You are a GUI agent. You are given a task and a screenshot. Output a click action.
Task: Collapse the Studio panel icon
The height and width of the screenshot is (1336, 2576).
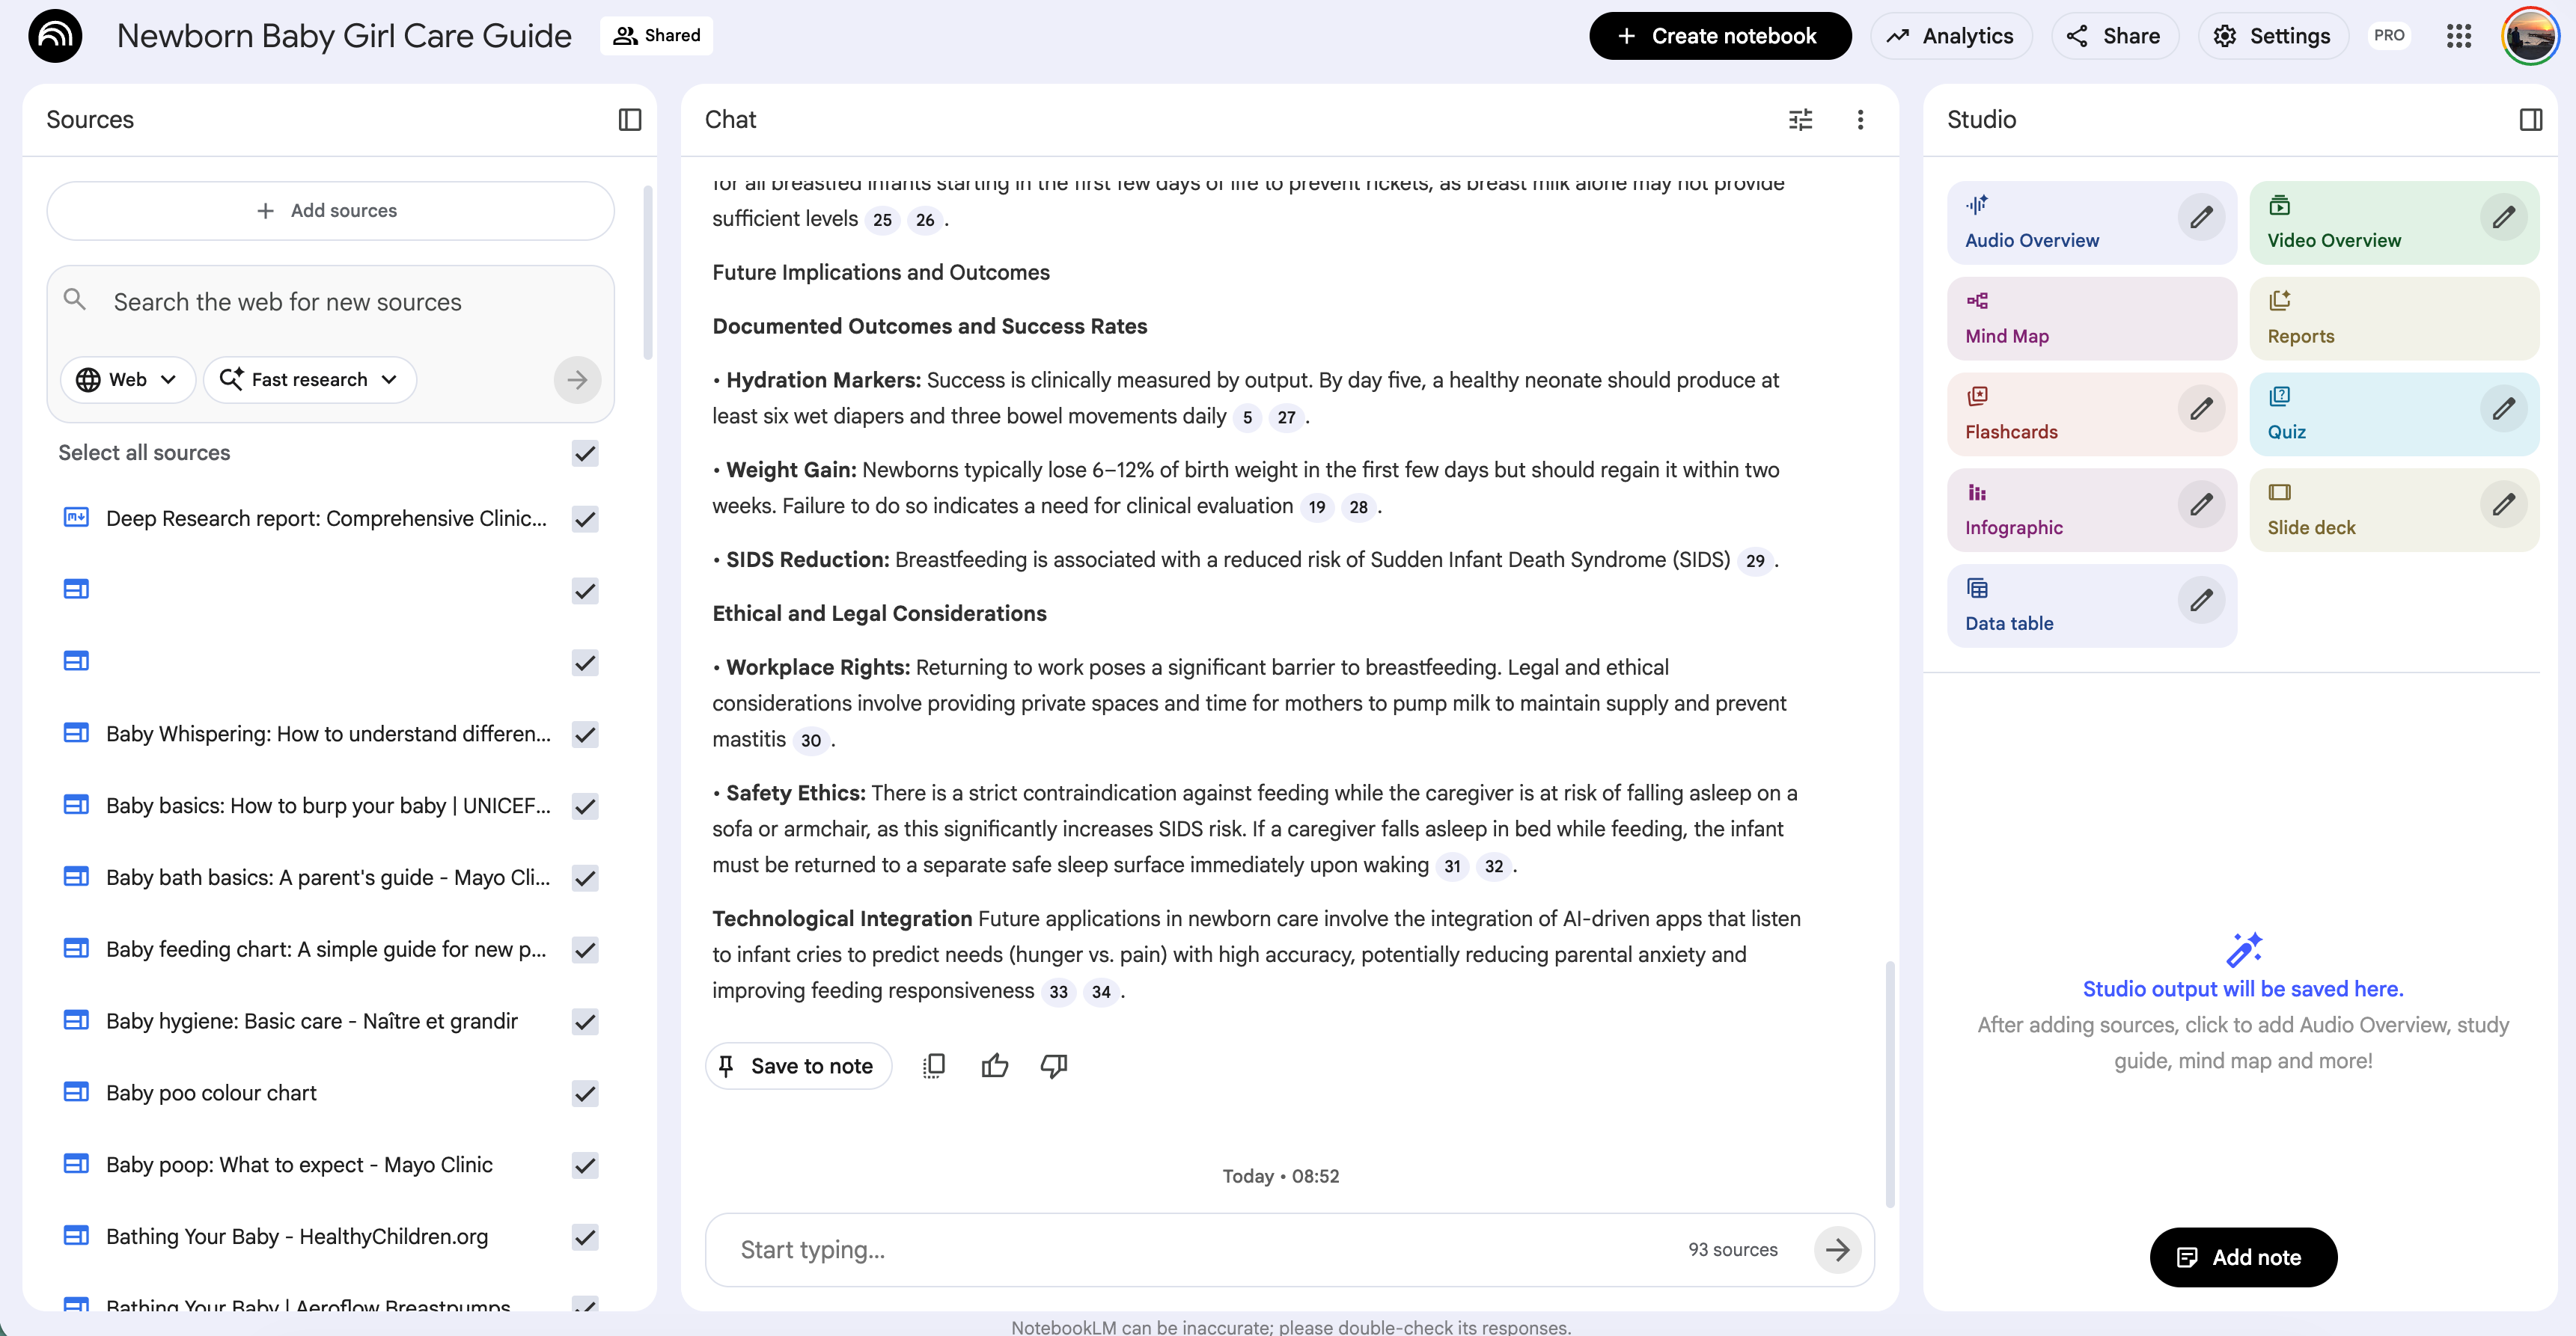click(x=2530, y=120)
